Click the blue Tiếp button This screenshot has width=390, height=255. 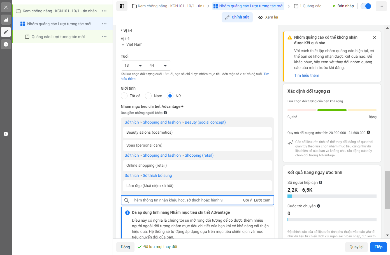(x=379, y=247)
